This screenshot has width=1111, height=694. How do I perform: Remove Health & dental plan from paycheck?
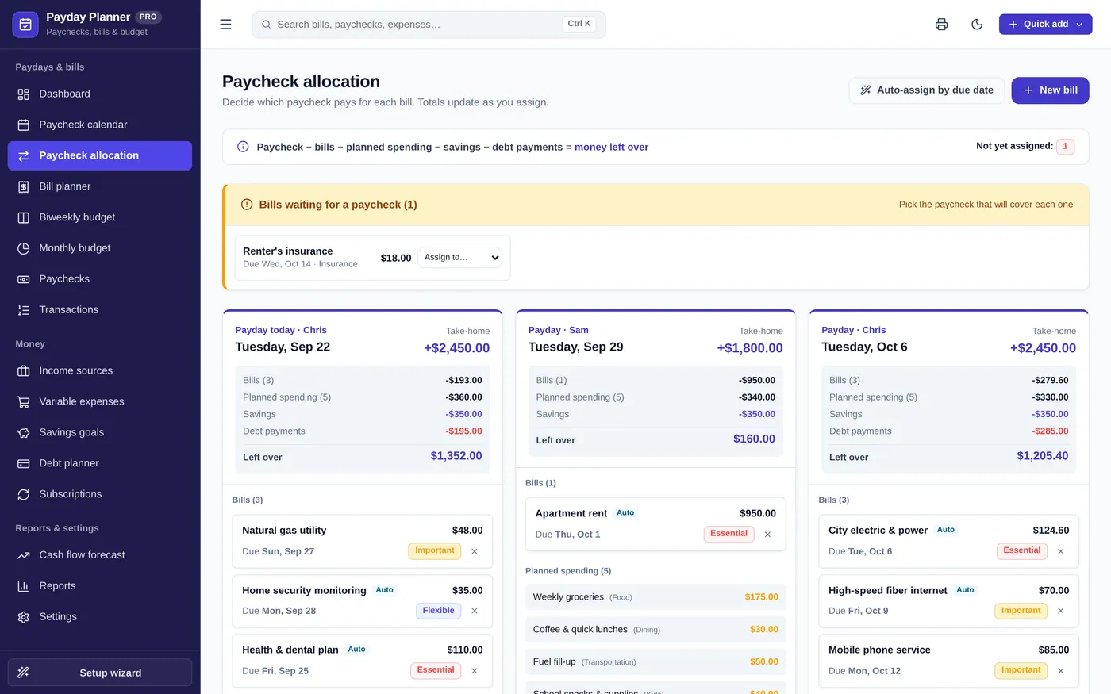[475, 671]
